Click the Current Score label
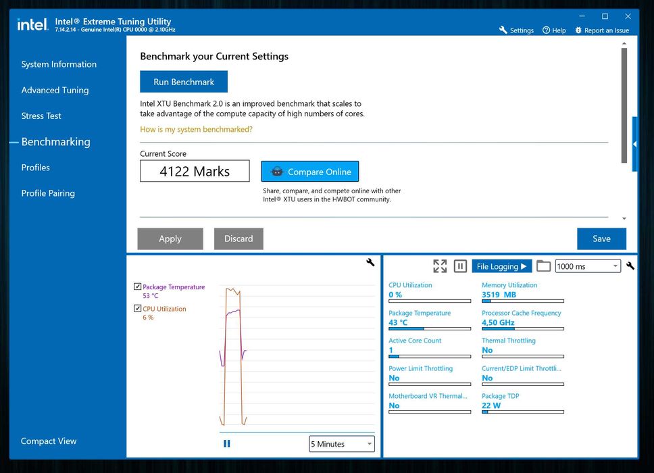 (x=163, y=153)
